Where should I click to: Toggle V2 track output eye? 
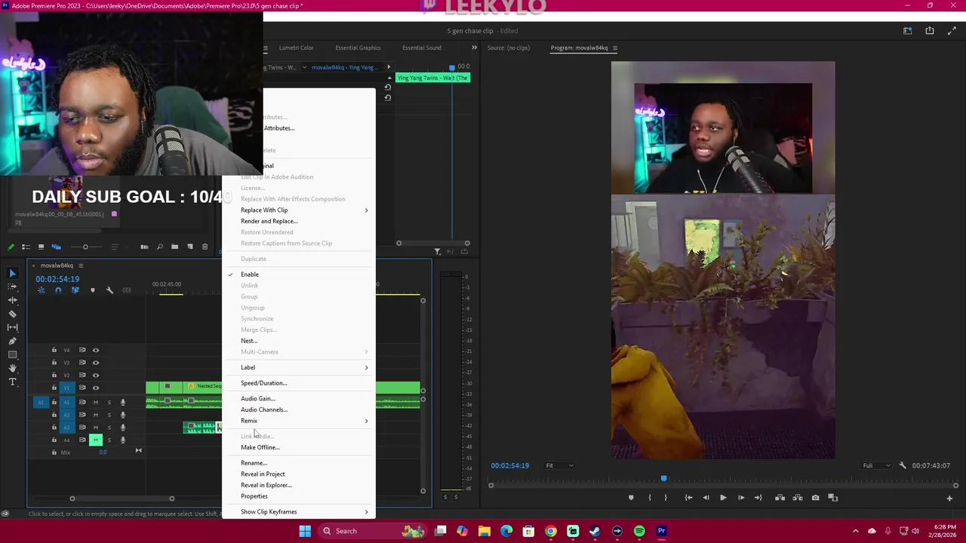(95, 375)
